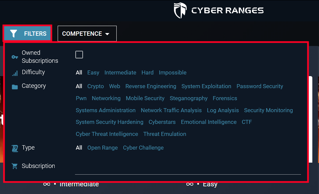Switch to the Category filter section
Image resolution: width=319 pixels, height=194 pixels.
(34, 86)
